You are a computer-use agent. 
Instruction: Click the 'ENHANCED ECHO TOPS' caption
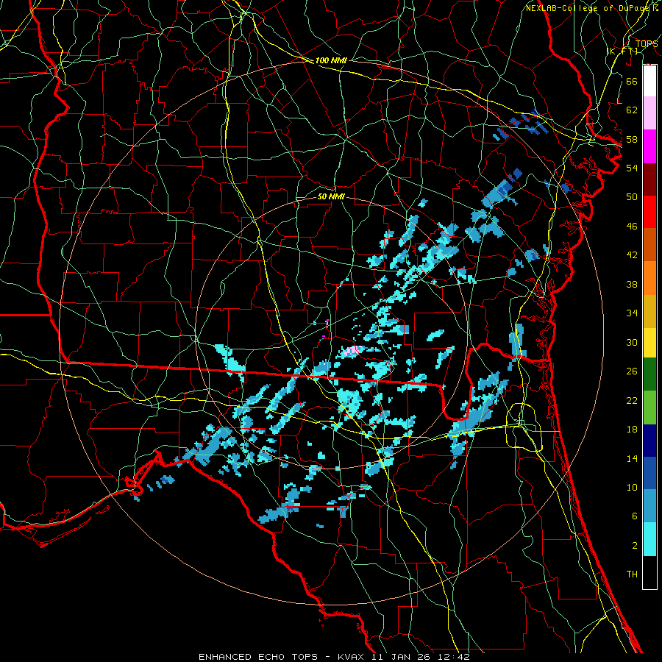tap(258, 657)
